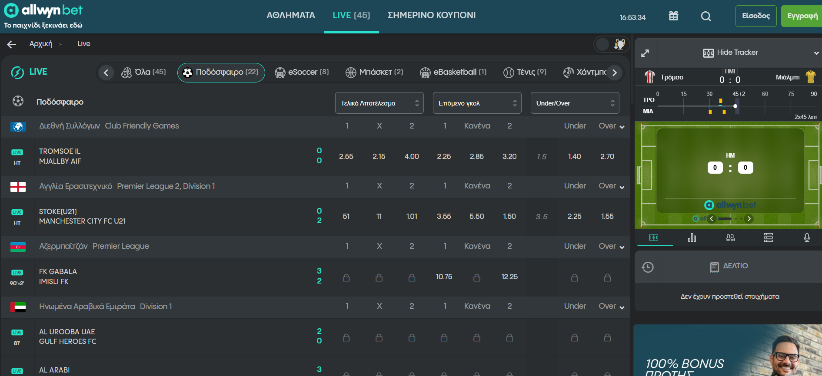Bet Mjallby away win at 4.00
This screenshot has height=376, width=822.
(x=412, y=156)
